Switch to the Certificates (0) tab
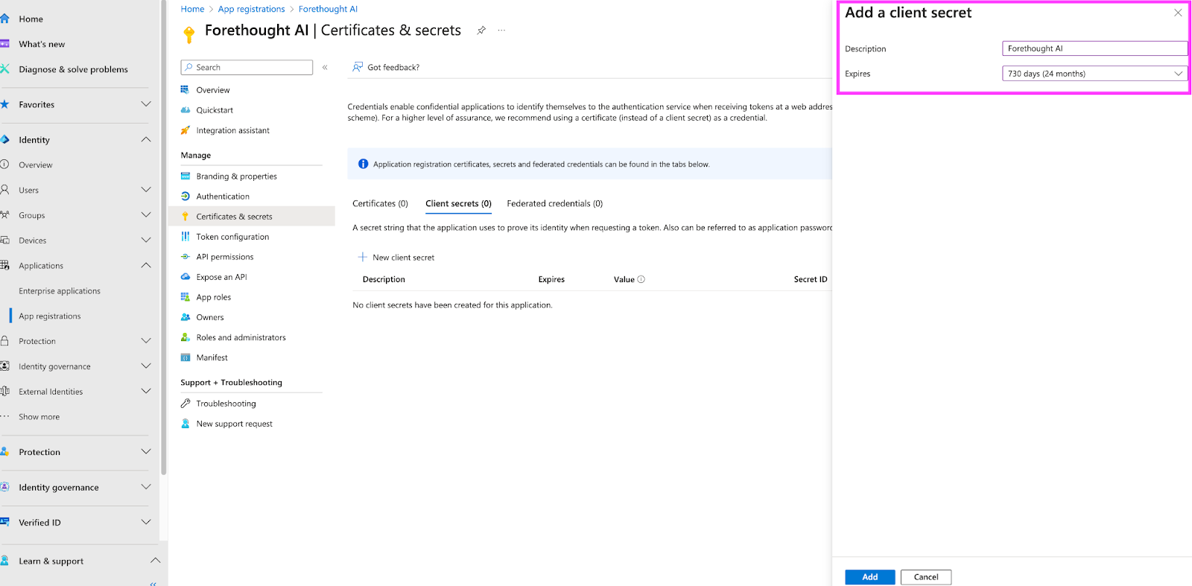 [x=380, y=203]
